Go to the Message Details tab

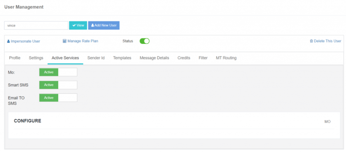tap(154, 58)
